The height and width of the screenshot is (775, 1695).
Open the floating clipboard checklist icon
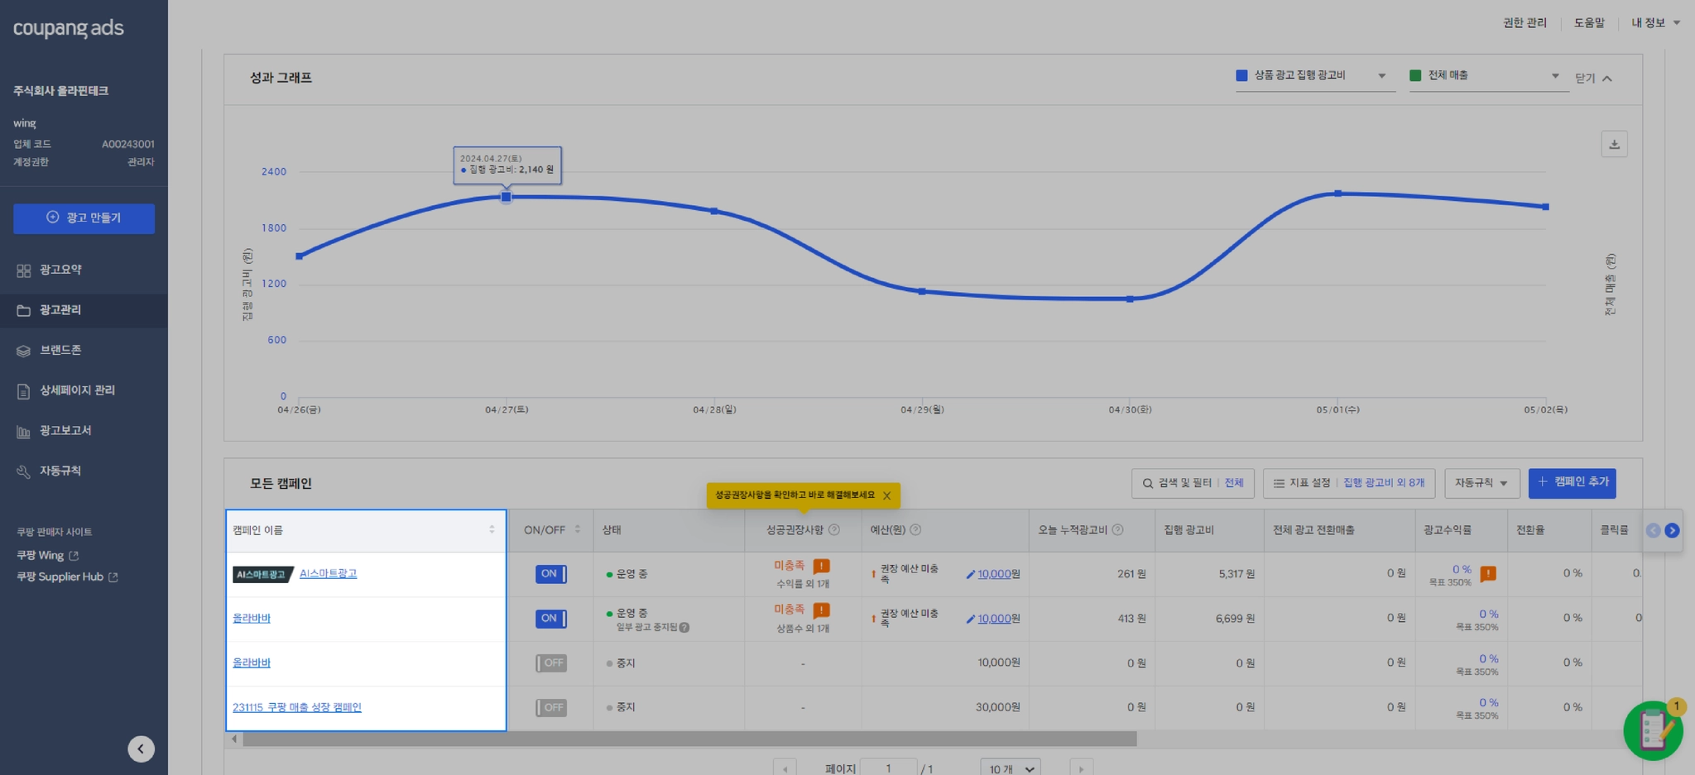click(1653, 730)
